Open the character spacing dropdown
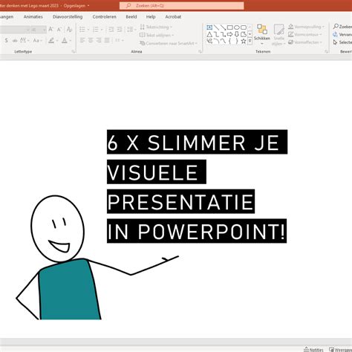The width and height of the screenshot is (352, 352). (x=25, y=40)
